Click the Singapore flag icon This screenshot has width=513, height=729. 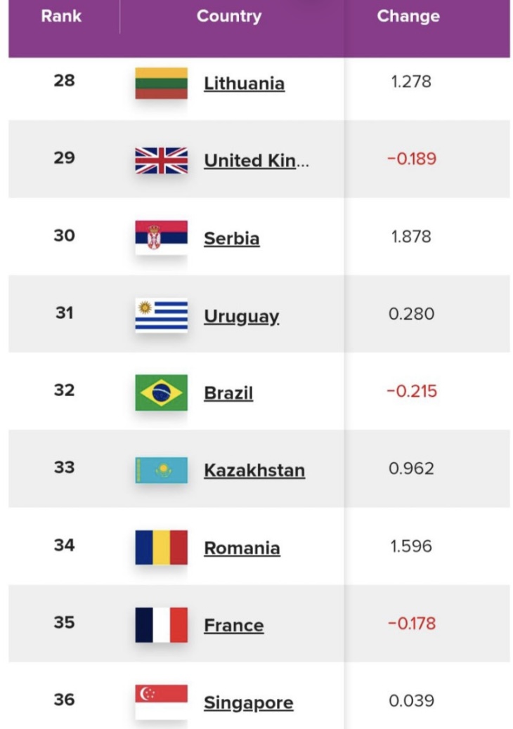[161, 702]
